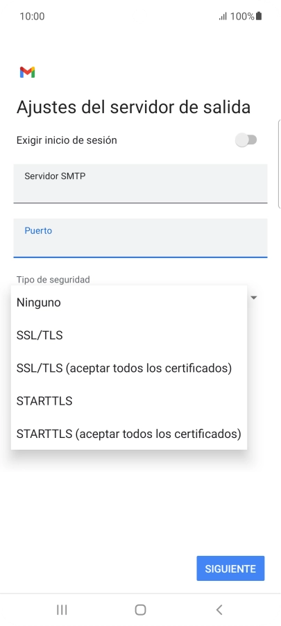The height and width of the screenshot is (626, 281).
Task: Tap the Ajustes del servidor de salida heading
Action: [x=133, y=107]
